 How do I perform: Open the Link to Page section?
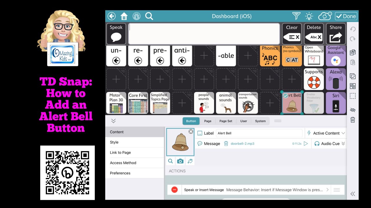tap(135, 153)
